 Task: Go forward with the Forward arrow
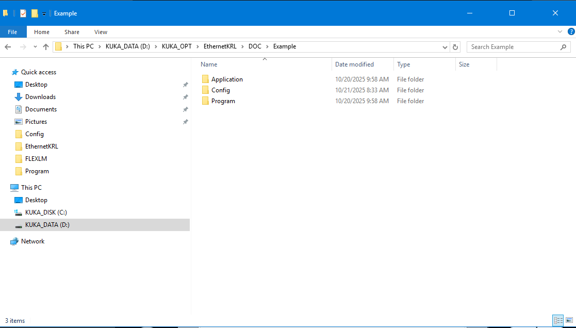pyautogui.click(x=23, y=46)
